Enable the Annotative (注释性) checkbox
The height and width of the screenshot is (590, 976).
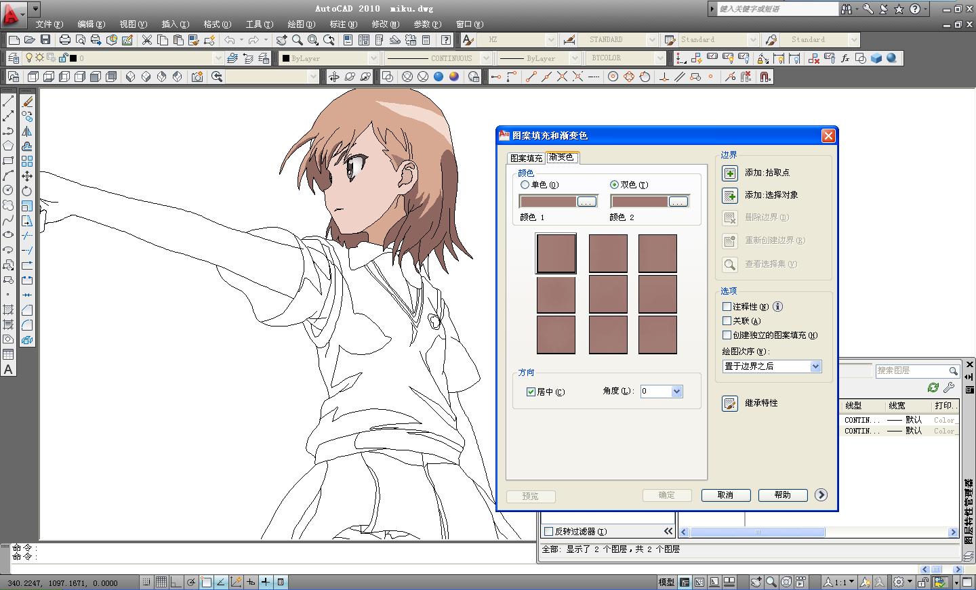[x=727, y=307]
